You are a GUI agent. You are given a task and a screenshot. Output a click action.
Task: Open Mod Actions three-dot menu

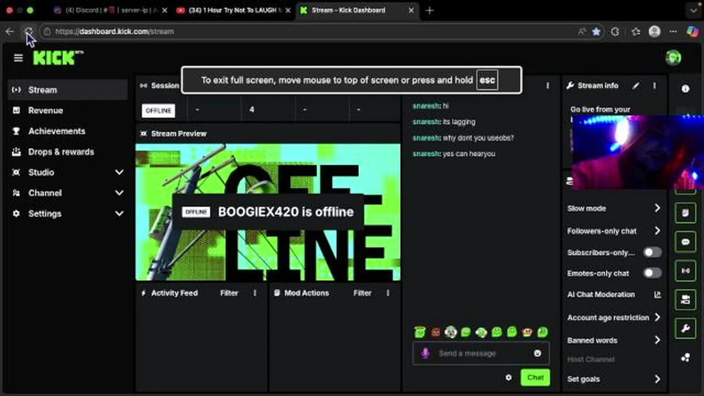tap(388, 293)
